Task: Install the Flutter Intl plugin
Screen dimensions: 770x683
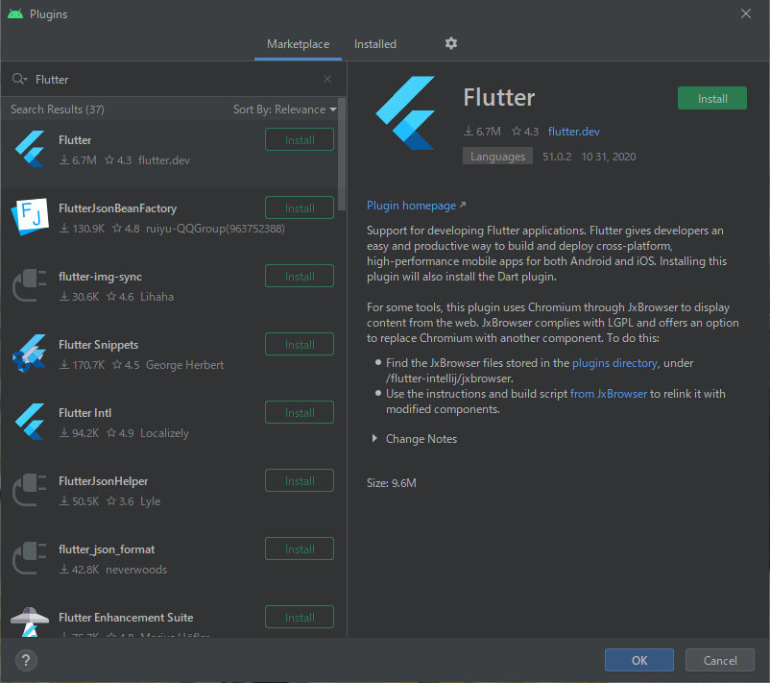Action: [300, 413]
